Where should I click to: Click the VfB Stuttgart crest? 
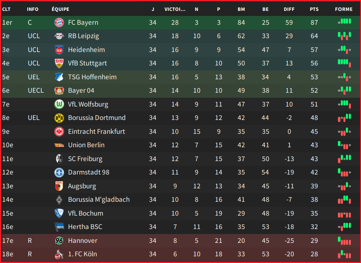click(59, 63)
